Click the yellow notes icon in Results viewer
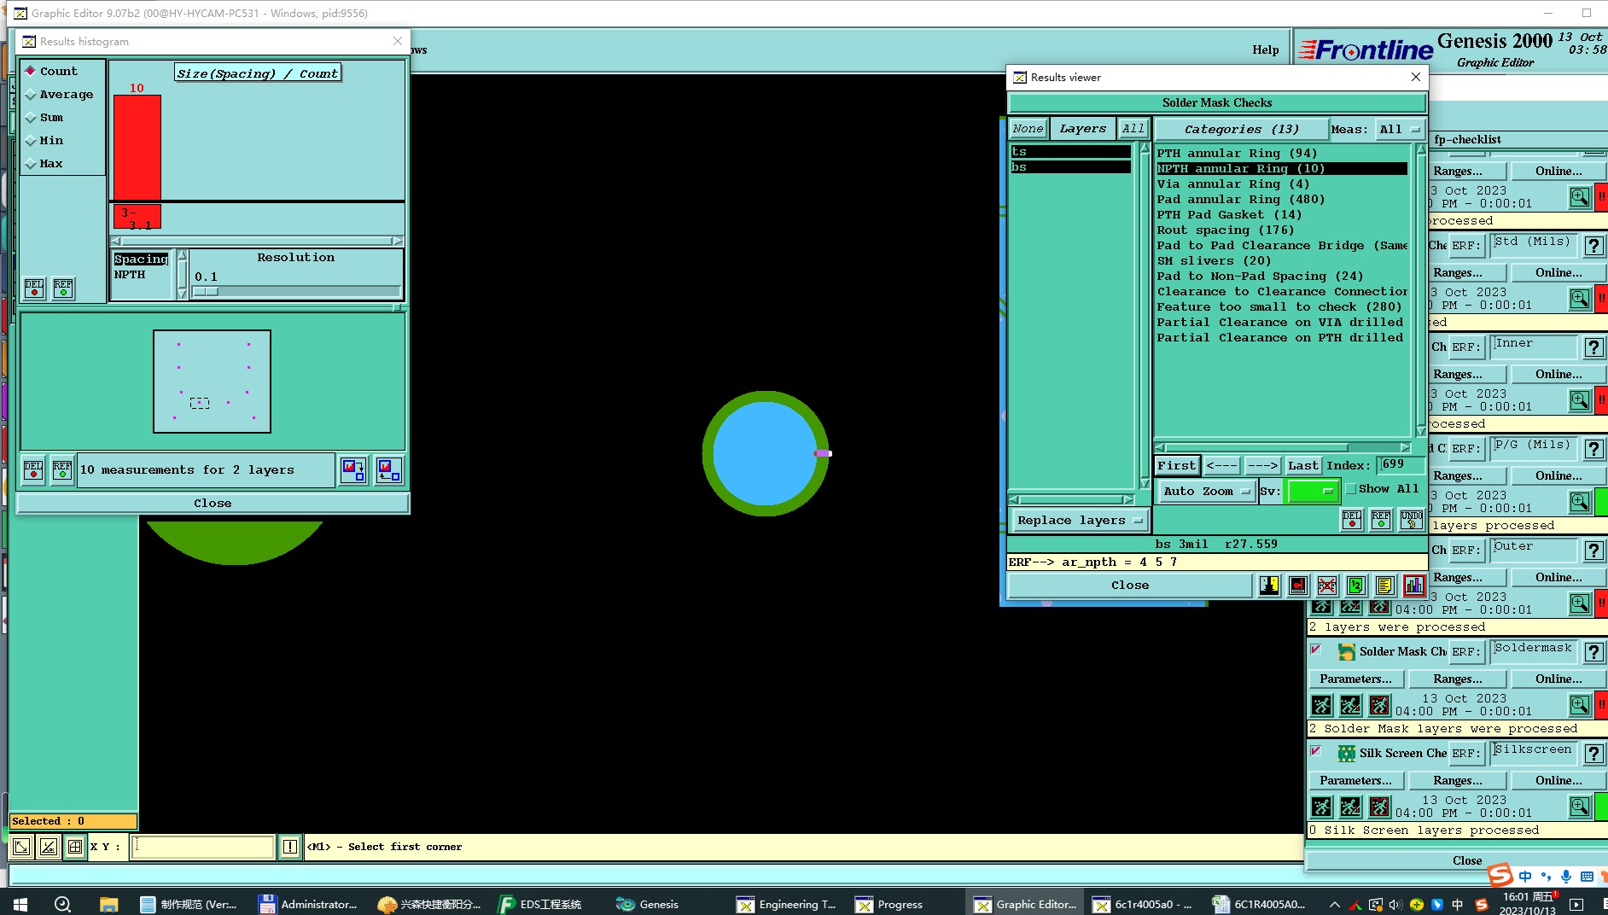Screen dimensions: 1608x915 pos(1384,586)
